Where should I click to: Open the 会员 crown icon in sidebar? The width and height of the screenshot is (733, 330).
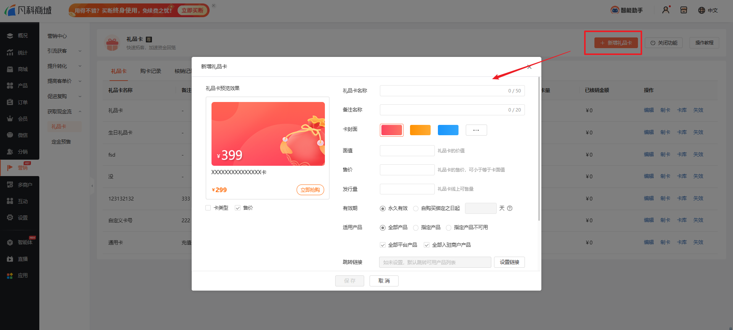click(x=10, y=119)
